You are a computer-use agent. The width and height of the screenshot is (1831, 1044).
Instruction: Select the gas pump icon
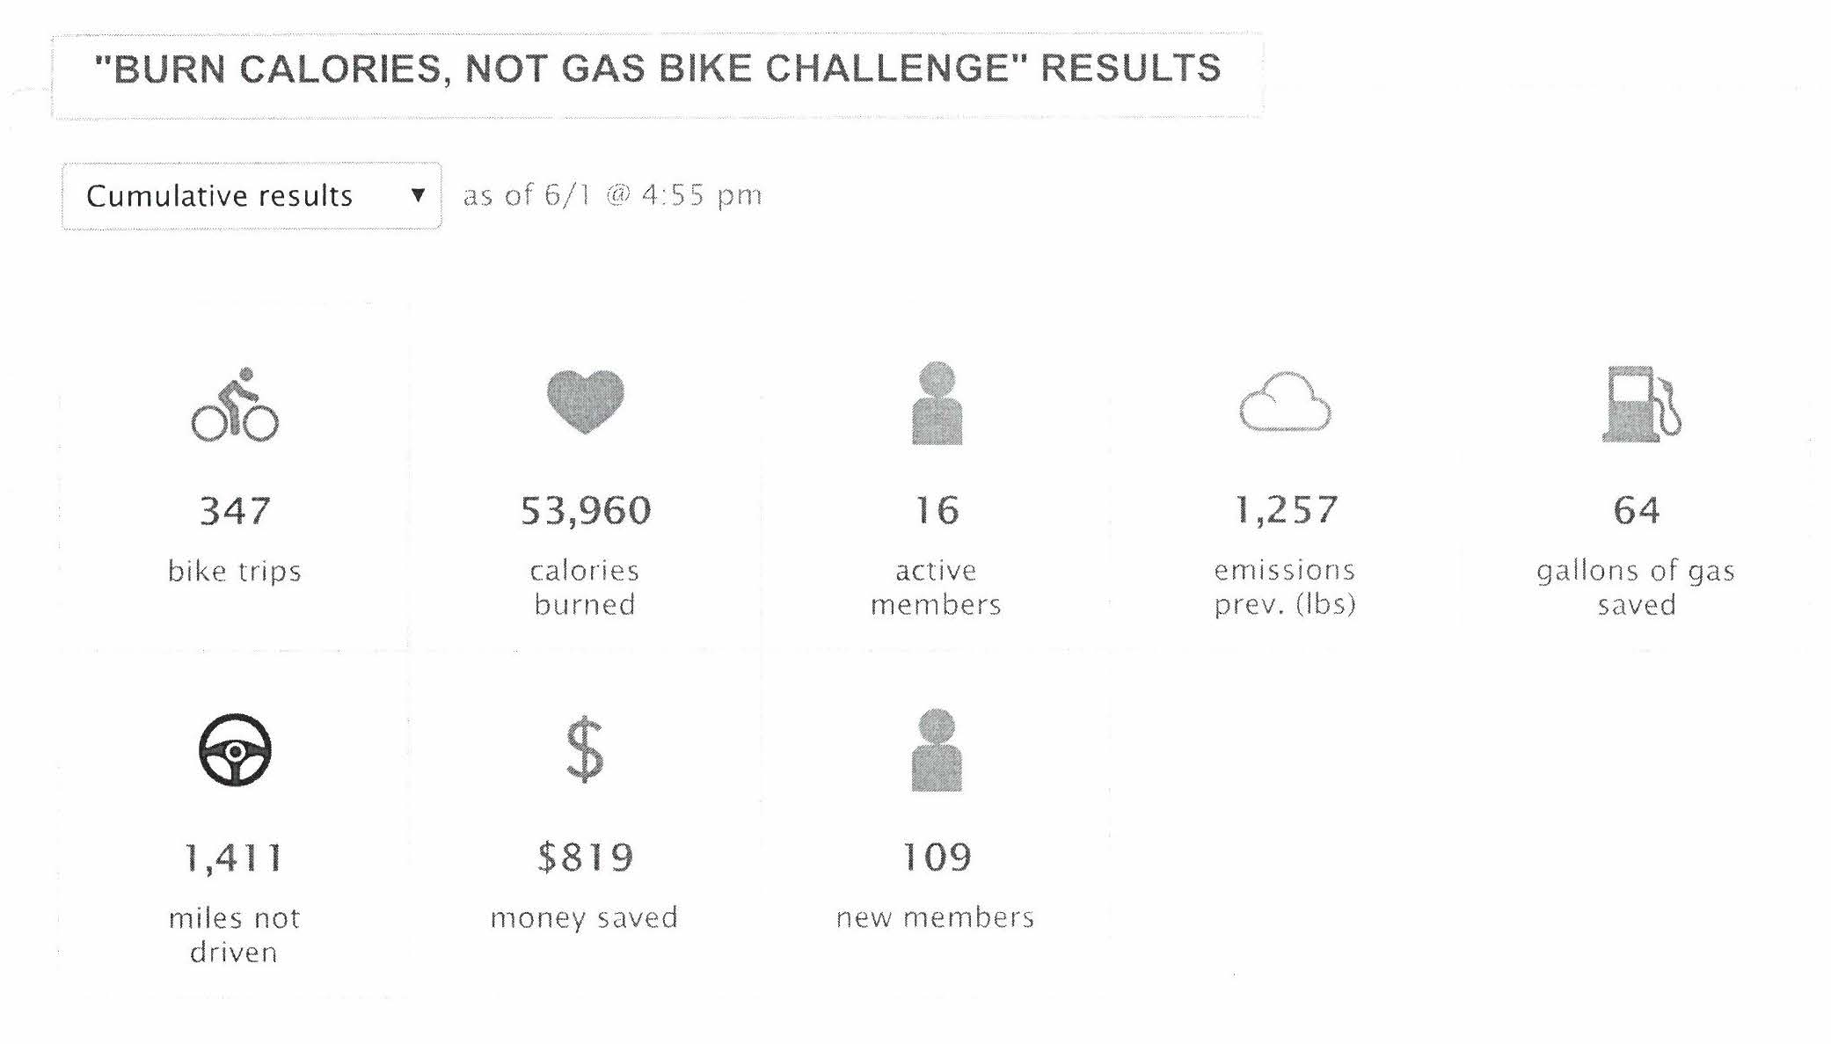[1641, 404]
